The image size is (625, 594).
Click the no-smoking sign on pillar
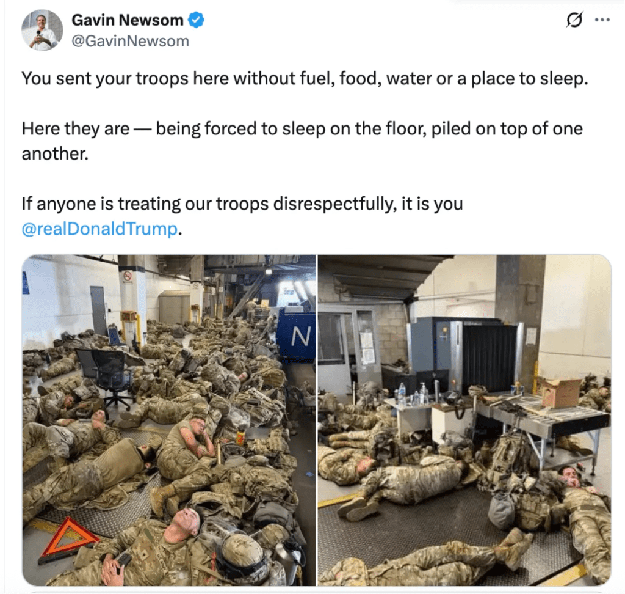coord(128,276)
